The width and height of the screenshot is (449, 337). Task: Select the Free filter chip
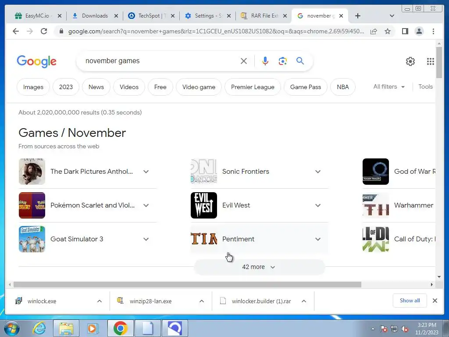pos(160,87)
